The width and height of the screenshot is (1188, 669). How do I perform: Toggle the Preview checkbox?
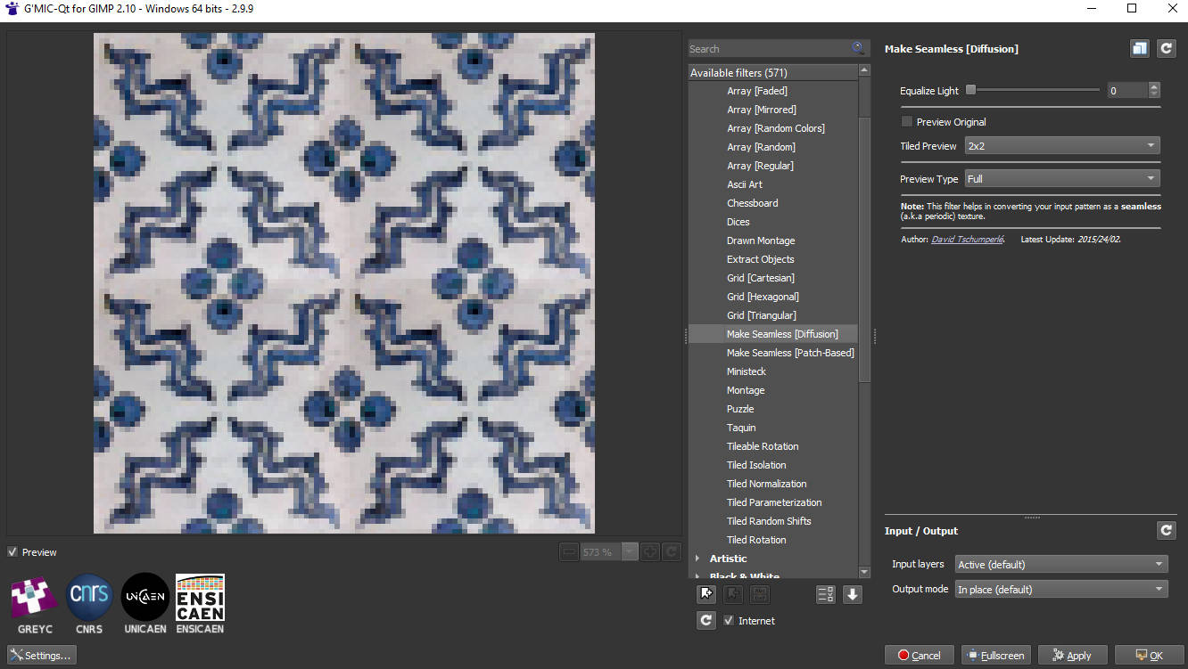[12, 552]
